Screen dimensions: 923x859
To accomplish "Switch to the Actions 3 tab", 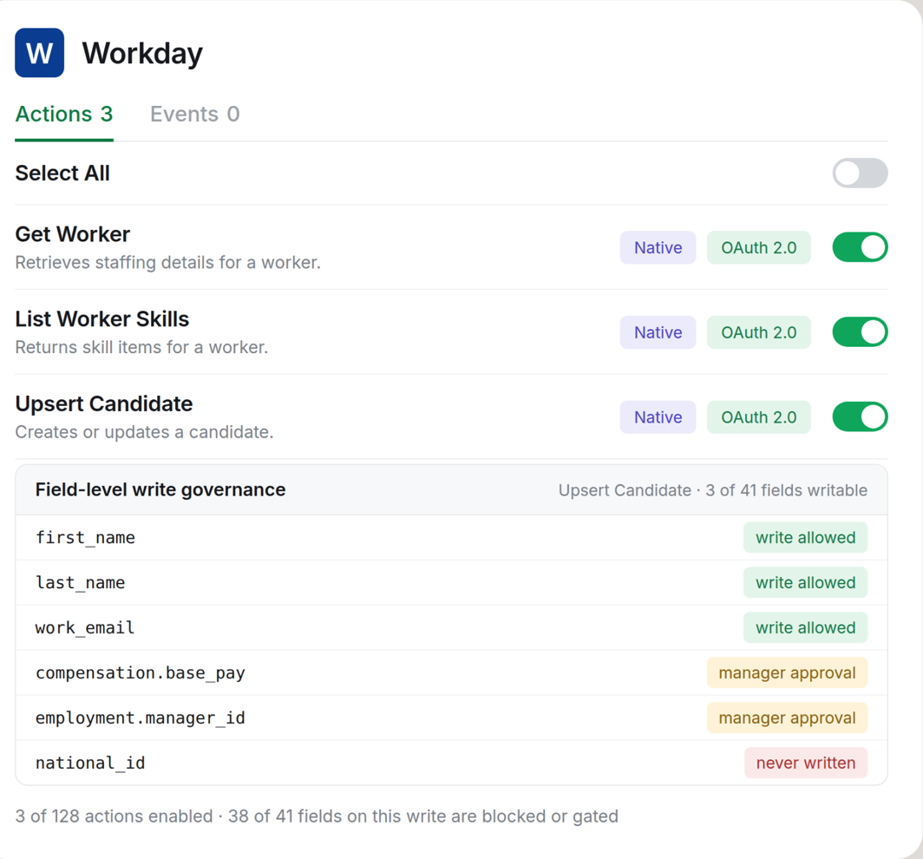I will [64, 114].
